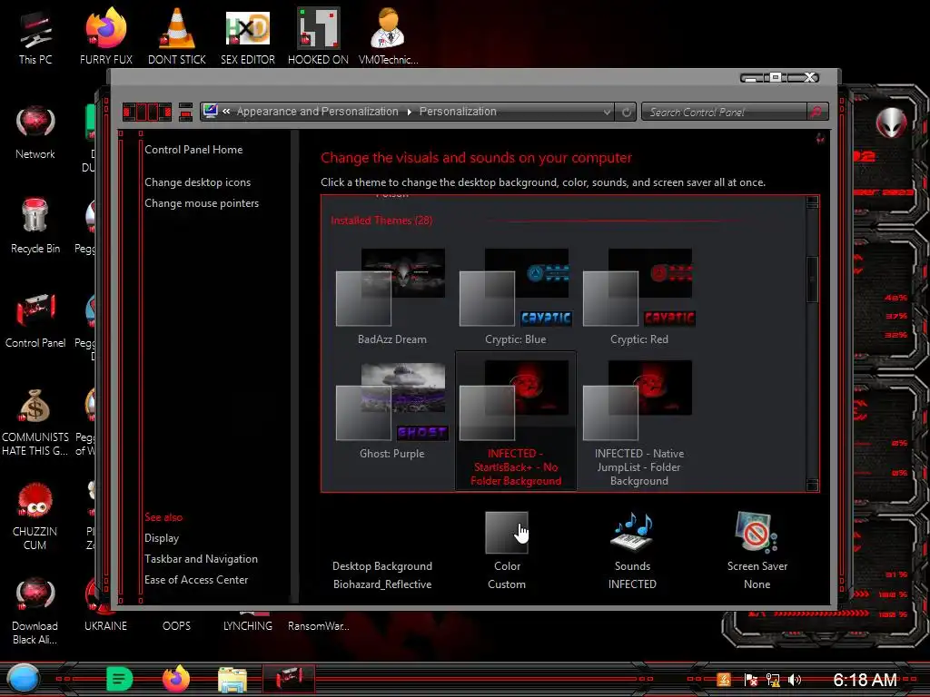Open Change desktop icons link
The image size is (930, 697).
point(197,182)
